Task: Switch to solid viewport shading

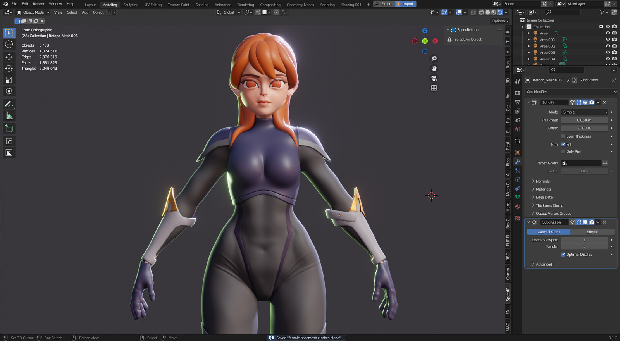Action: [487, 12]
